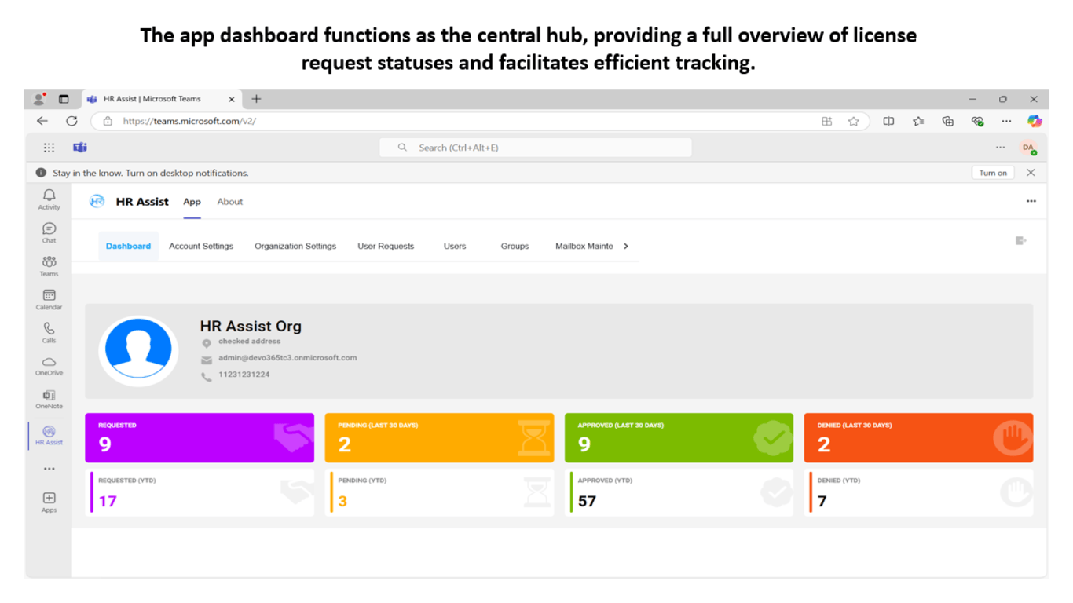Open Chat from the Teams sidebar

click(49, 232)
